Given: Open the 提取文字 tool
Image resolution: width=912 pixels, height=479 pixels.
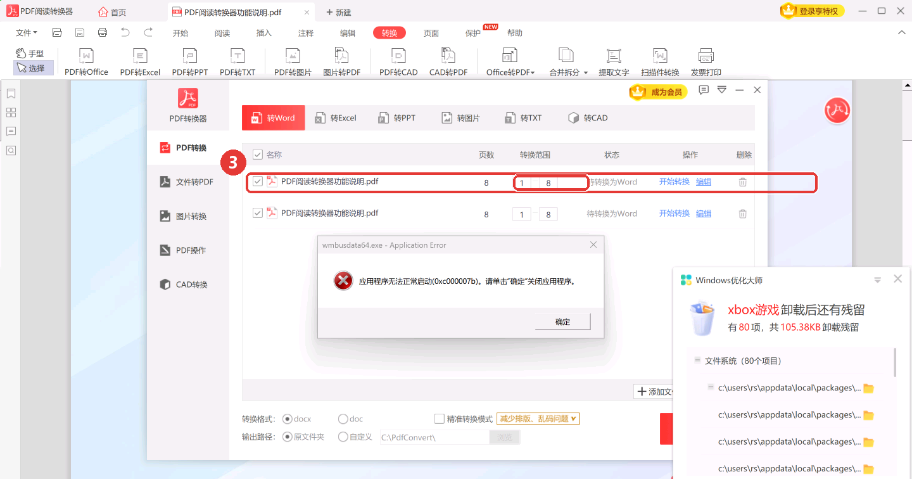Looking at the screenshot, I should pos(614,62).
